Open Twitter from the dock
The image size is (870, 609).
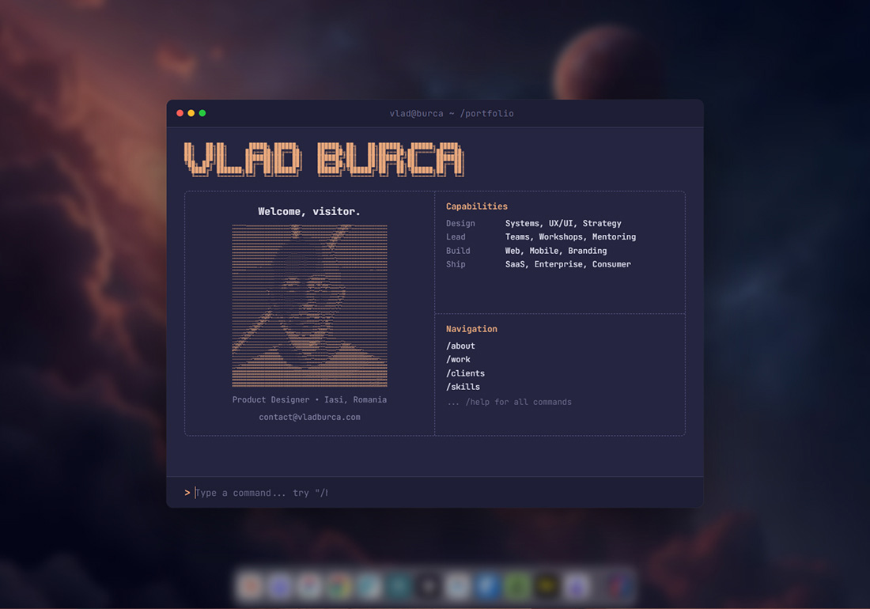coord(487,586)
